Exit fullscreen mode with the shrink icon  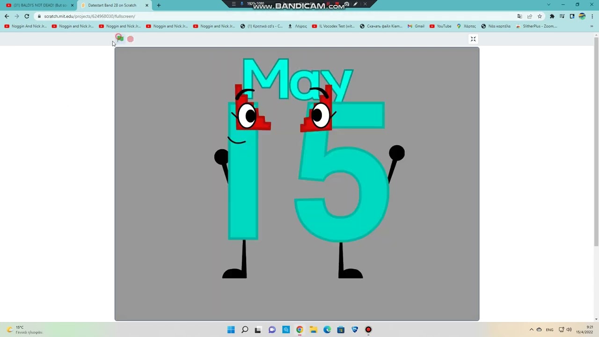pyautogui.click(x=473, y=39)
